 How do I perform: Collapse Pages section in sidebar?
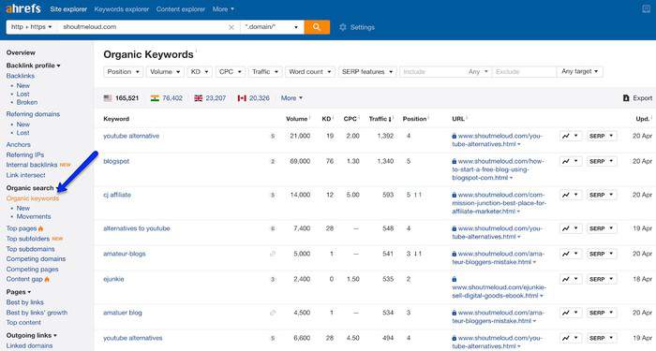(19, 292)
